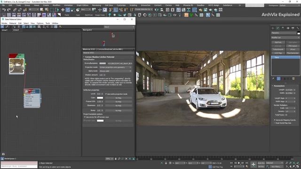Image resolution: width=301 pixels, height=169 pixels.
Task: Open the Hierarchy tab in command panel
Action: (x=283, y=28)
